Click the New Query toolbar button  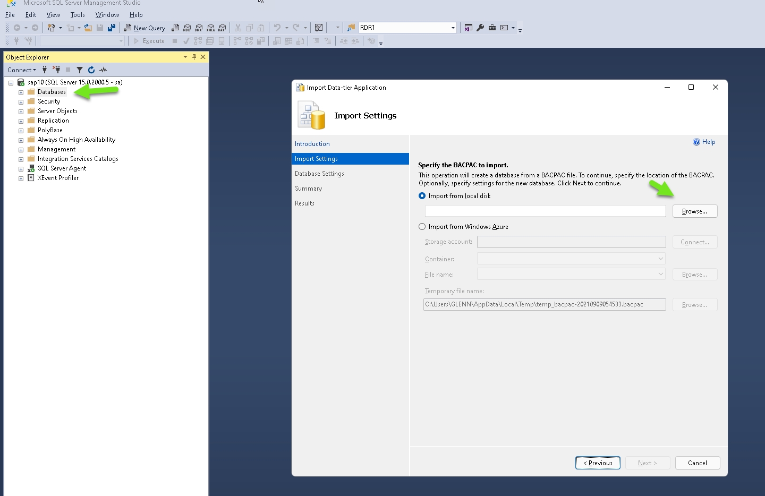(x=144, y=28)
